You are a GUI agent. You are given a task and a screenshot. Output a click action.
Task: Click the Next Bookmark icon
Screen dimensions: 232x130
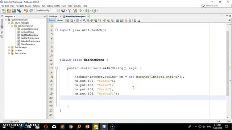(x=108, y=21)
